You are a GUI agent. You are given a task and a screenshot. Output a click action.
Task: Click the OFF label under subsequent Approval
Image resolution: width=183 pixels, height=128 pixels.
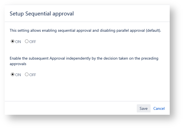33,75
